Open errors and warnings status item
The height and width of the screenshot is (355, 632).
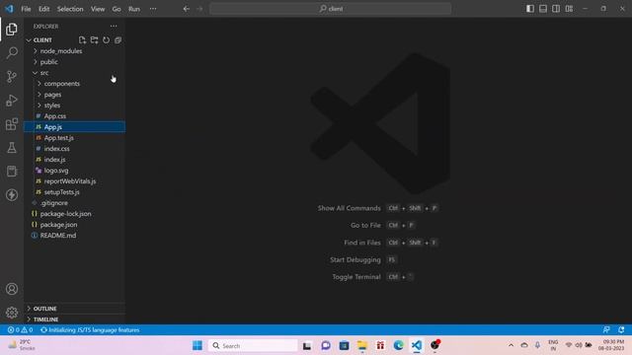(x=20, y=330)
